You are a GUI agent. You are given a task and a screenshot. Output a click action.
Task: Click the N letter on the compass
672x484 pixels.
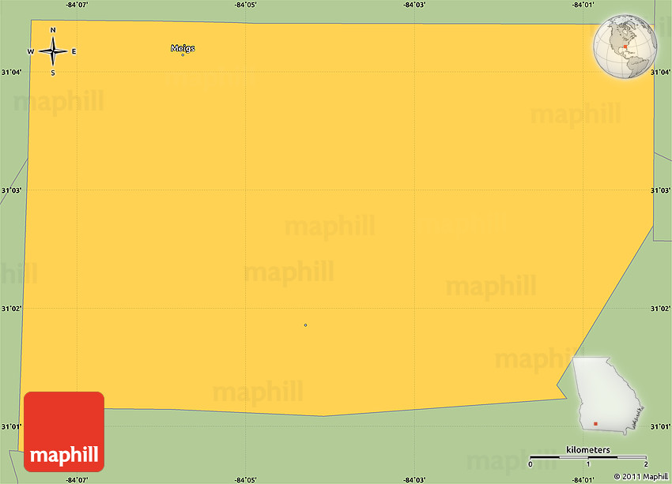click(53, 31)
